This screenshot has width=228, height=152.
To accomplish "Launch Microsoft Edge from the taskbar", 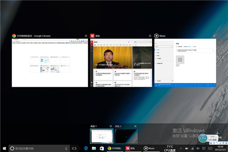I will pos(86,148).
